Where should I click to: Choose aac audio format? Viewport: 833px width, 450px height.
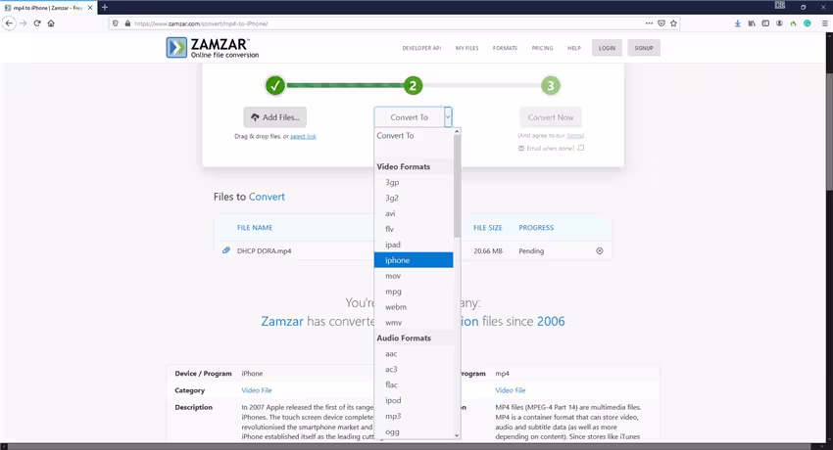click(414, 353)
